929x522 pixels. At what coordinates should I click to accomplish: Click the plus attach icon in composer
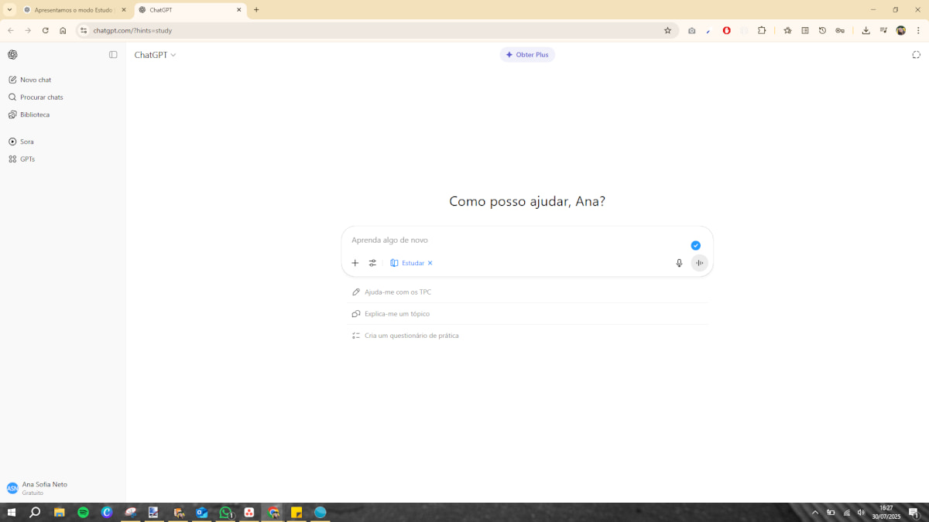pyautogui.click(x=355, y=263)
